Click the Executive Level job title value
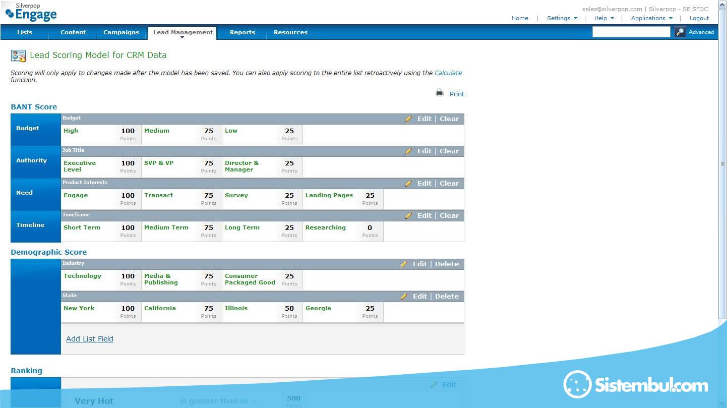The height and width of the screenshot is (408, 727). pyautogui.click(x=80, y=166)
